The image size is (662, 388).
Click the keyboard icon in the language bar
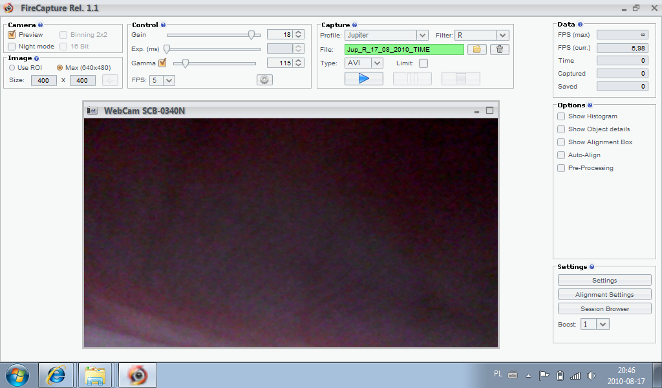click(x=513, y=374)
